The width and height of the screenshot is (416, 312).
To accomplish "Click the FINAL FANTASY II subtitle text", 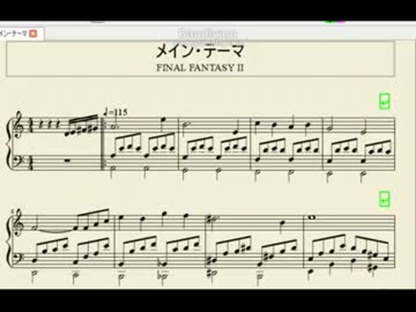I will (x=200, y=68).
